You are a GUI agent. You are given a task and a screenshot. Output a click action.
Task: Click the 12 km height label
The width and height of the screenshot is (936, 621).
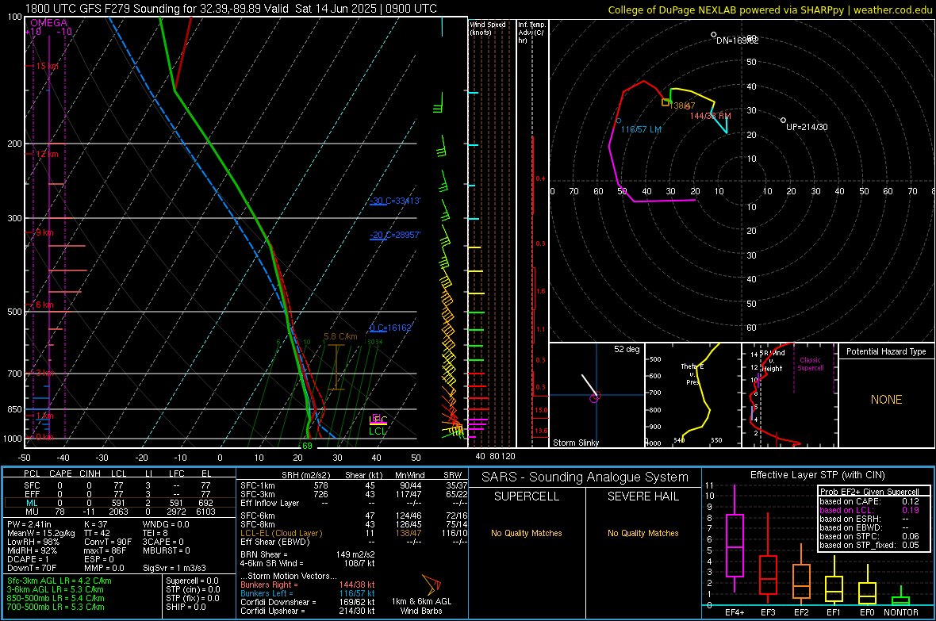click(x=47, y=154)
